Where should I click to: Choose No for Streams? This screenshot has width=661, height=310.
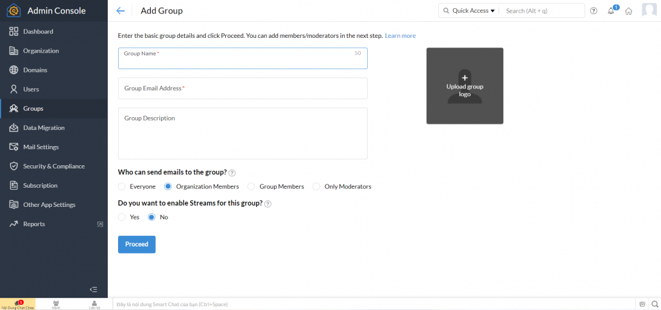pyautogui.click(x=151, y=217)
